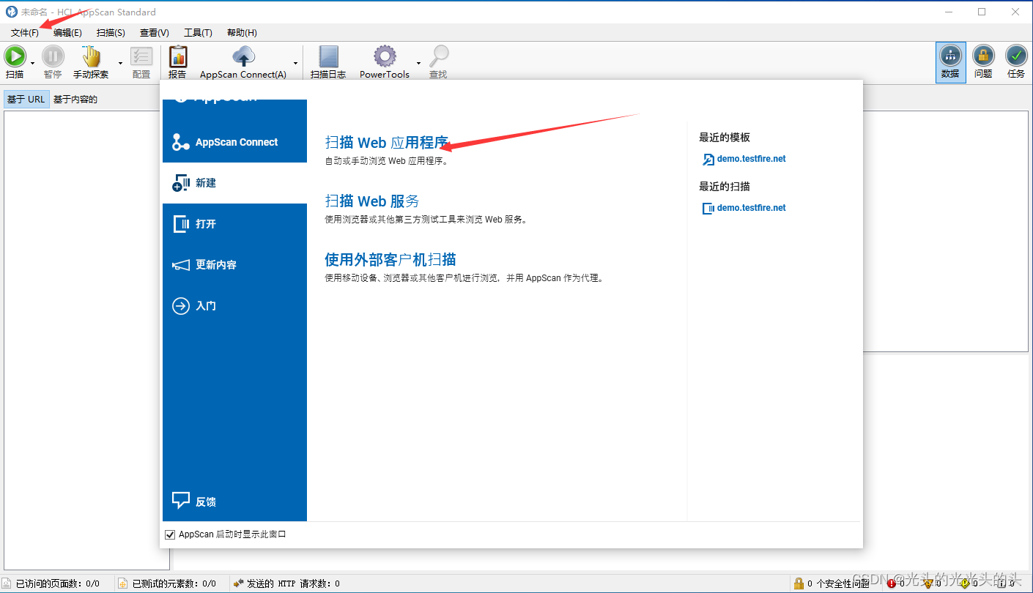Open the 查看(V) menu
1033x593 pixels.
pyautogui.click(x=155, y=33)
